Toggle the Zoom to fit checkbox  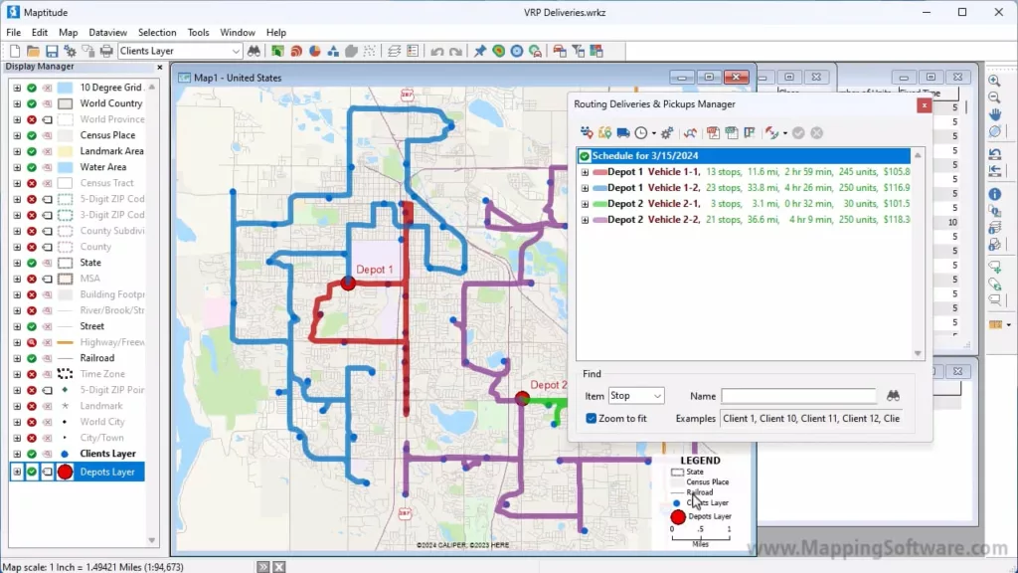tap(592, 419)
